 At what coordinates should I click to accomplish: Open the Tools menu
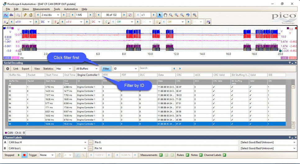coord(57,9)
